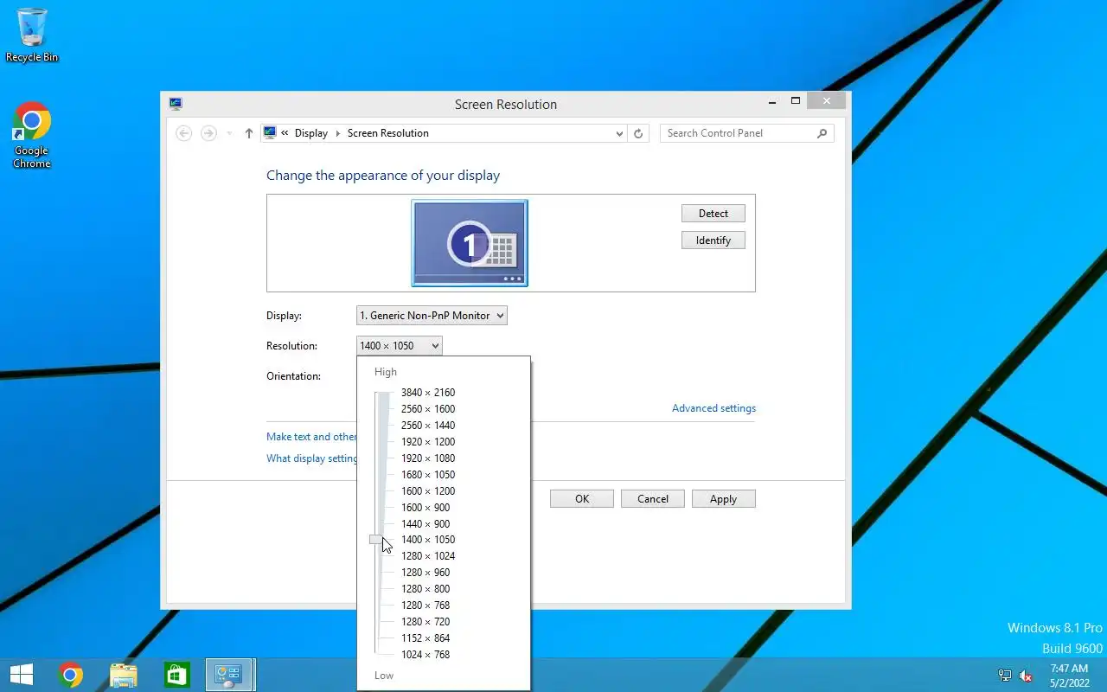
Task: Select 2560 × 1600 resolution
Action: click(428, 409)
